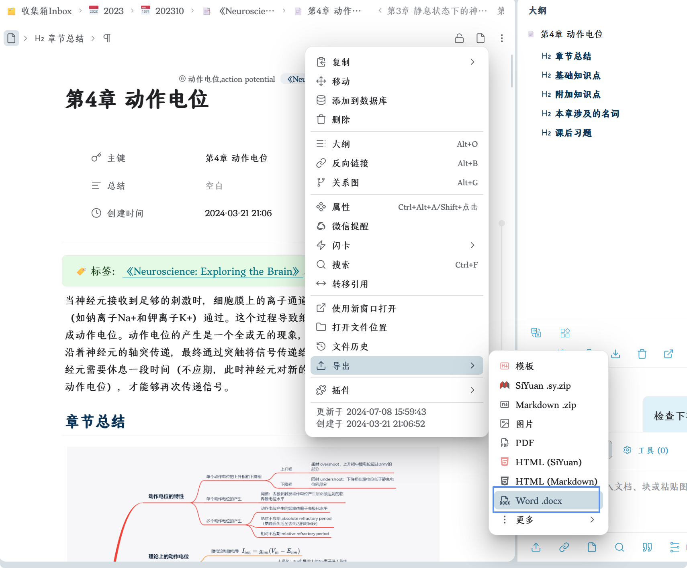Click the grid widgets icon in right panel

(x=565, y=333)
